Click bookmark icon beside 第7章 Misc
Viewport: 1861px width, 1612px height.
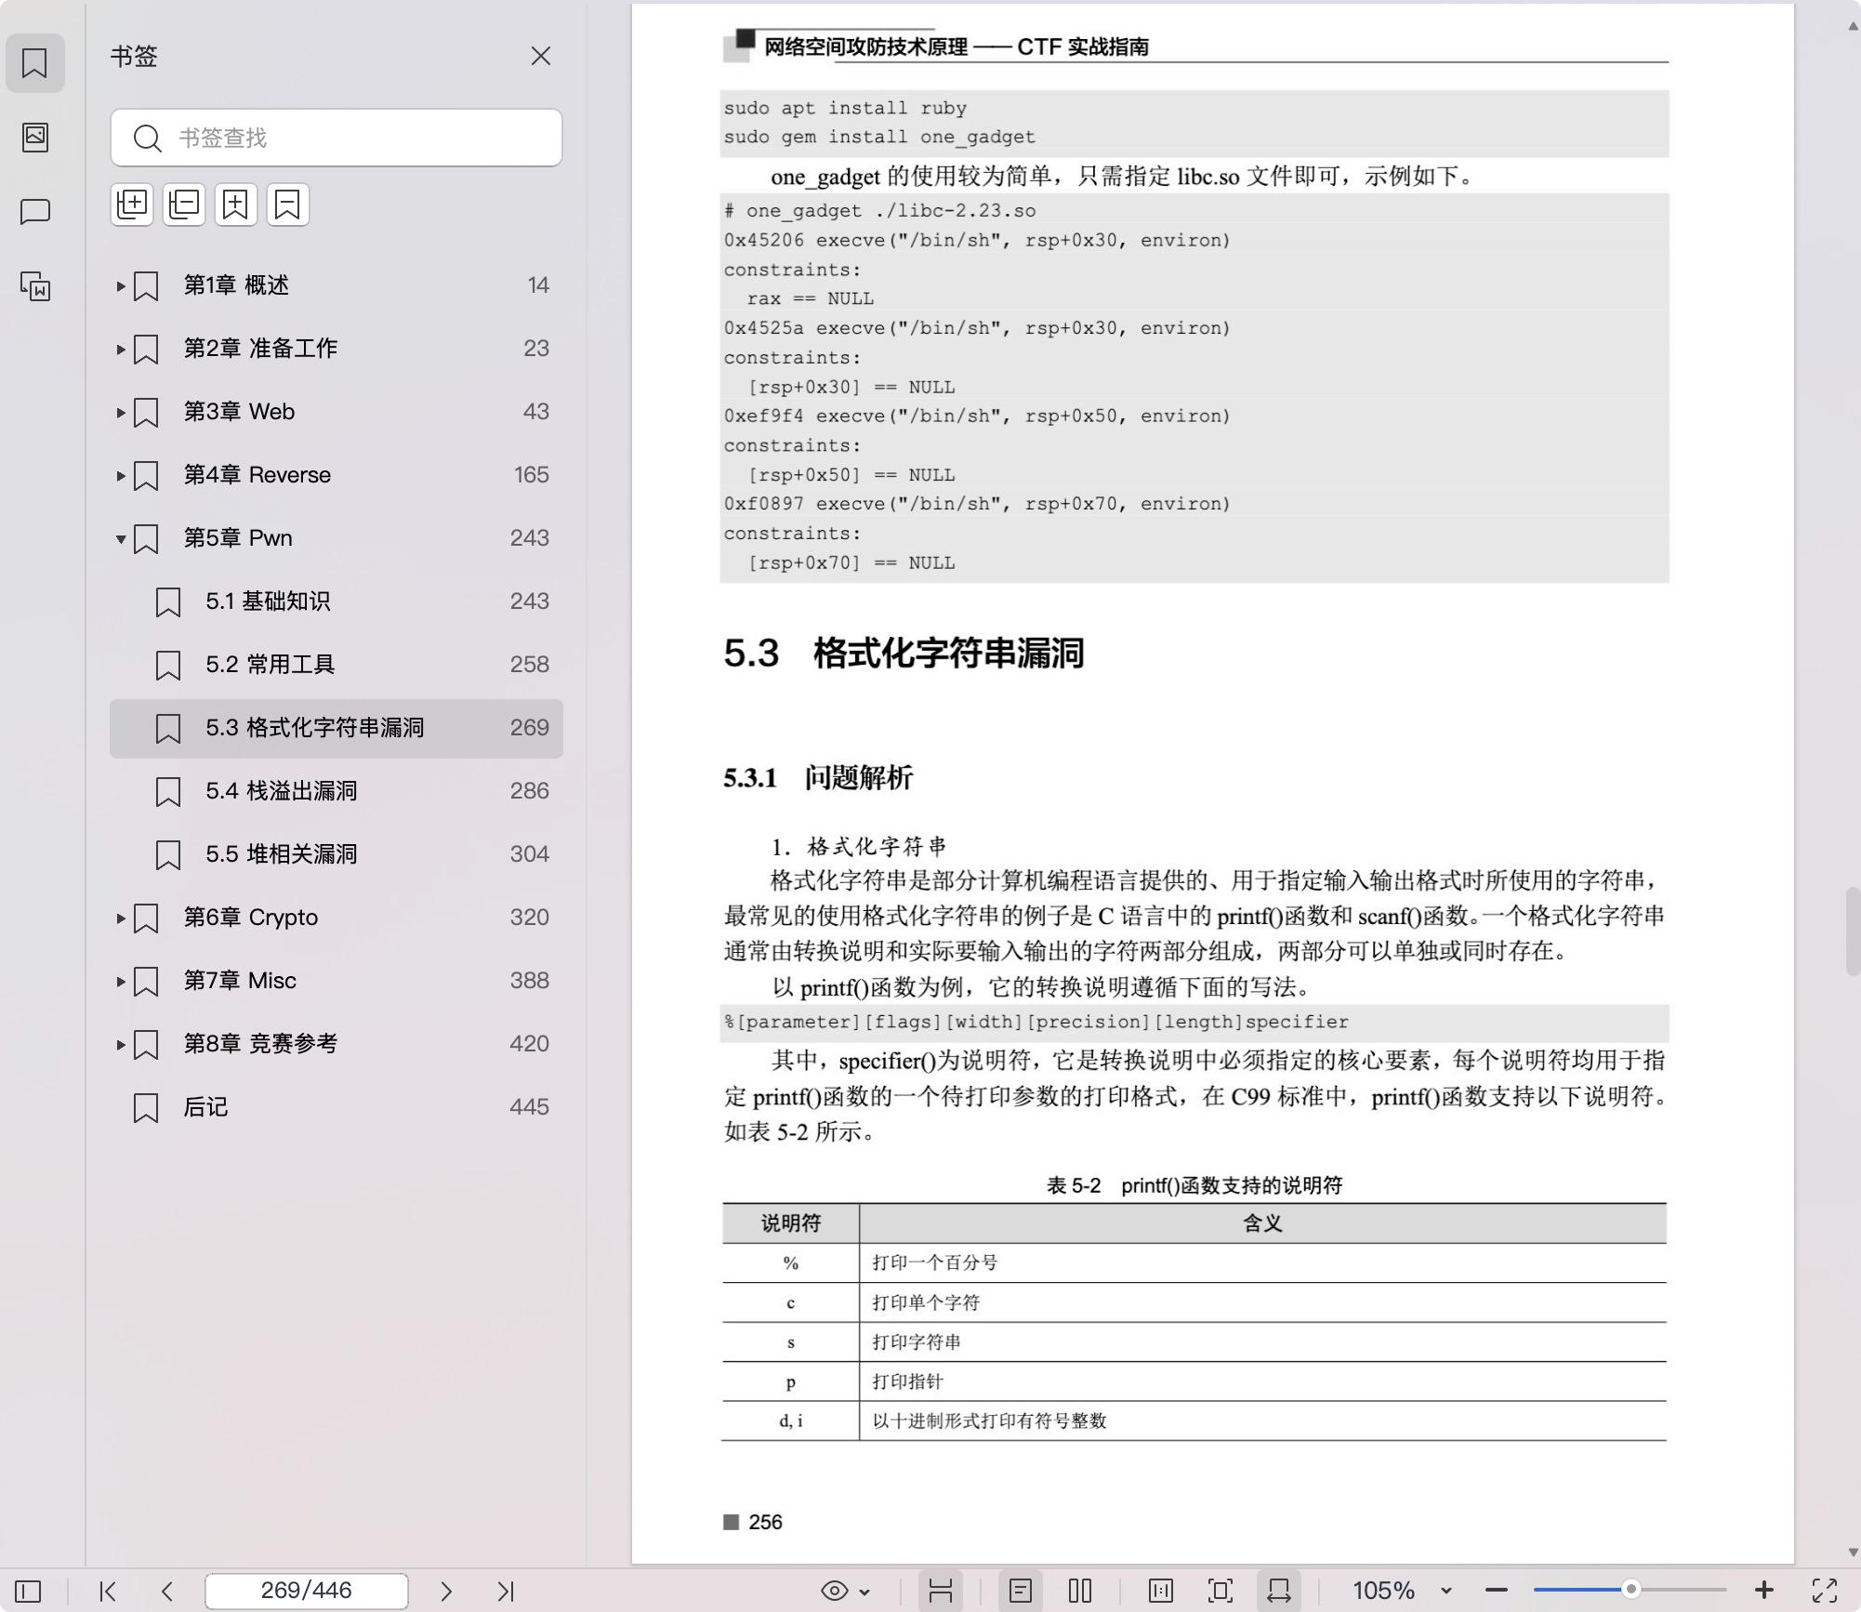pos(146,982)
